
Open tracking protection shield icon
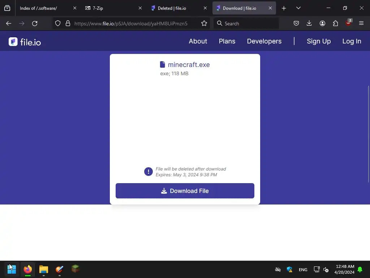click(58, 24)
